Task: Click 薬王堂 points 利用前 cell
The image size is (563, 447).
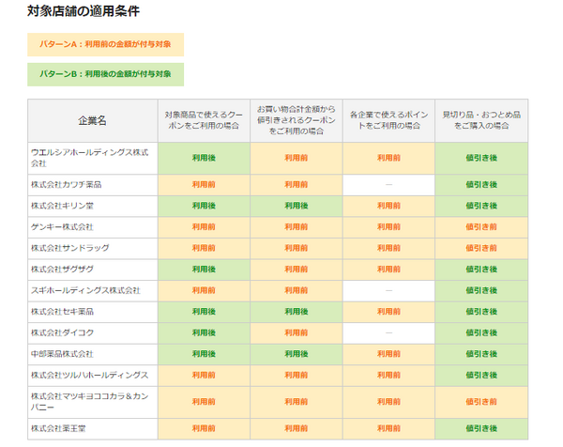Action: tap(388, 428)
